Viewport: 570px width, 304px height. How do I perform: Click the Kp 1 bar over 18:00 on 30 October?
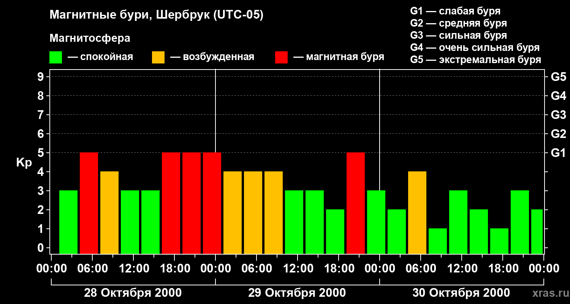point(499,241)
